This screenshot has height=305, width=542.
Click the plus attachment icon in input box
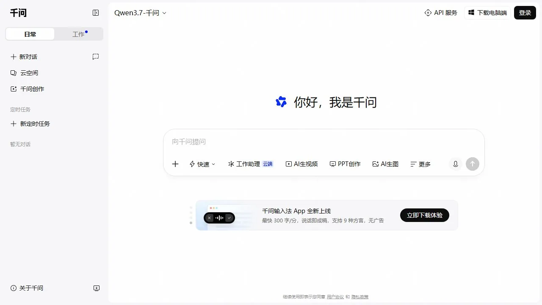(175, 164)
